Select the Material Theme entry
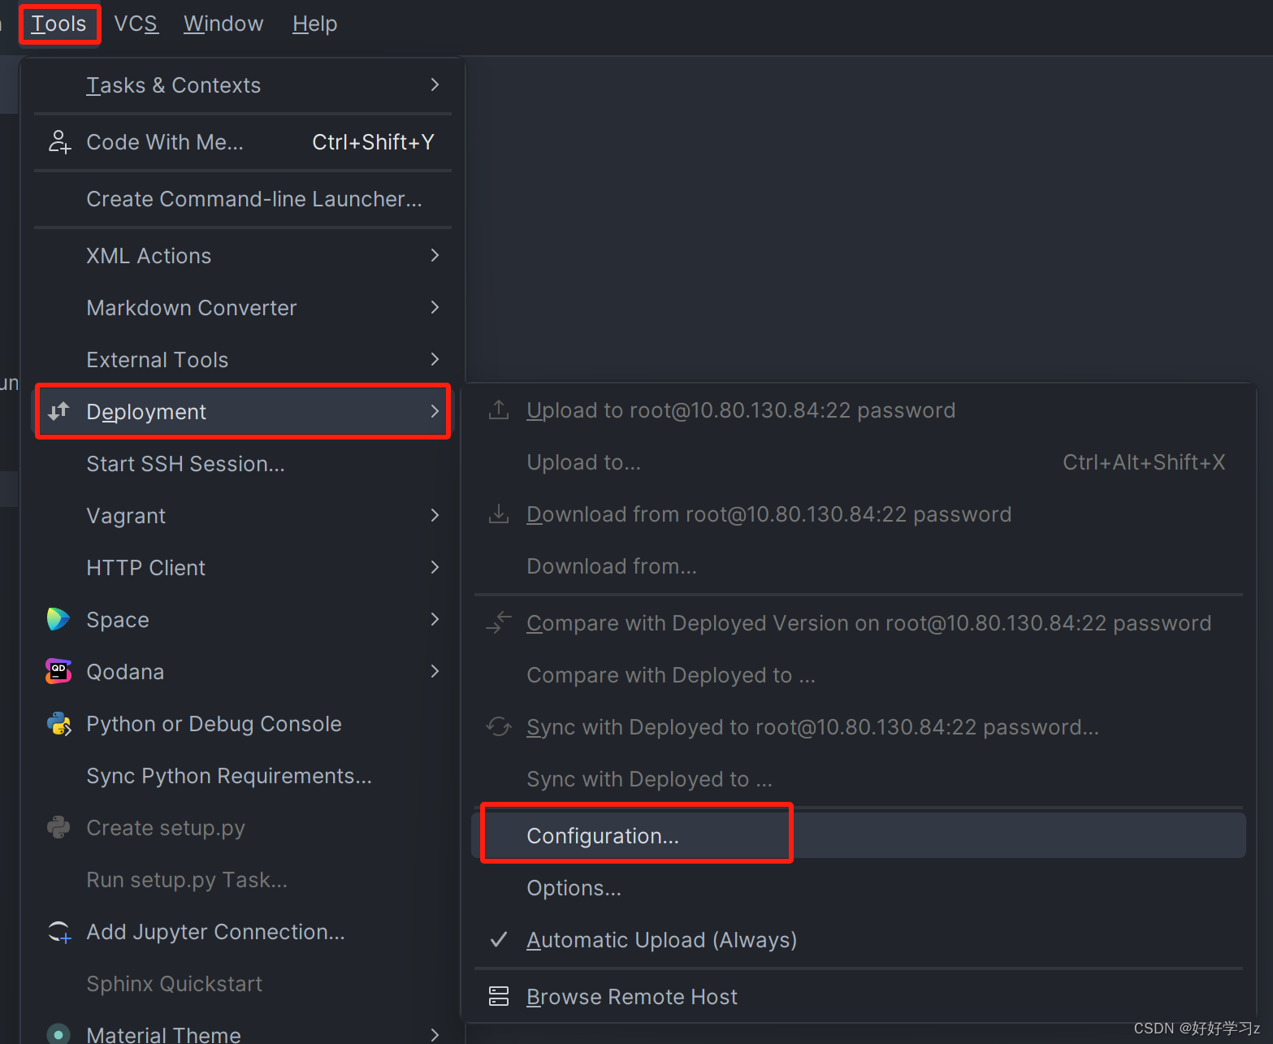Image resolution: width=1273 pixels, height=1044 pixels. point(242,1034)
